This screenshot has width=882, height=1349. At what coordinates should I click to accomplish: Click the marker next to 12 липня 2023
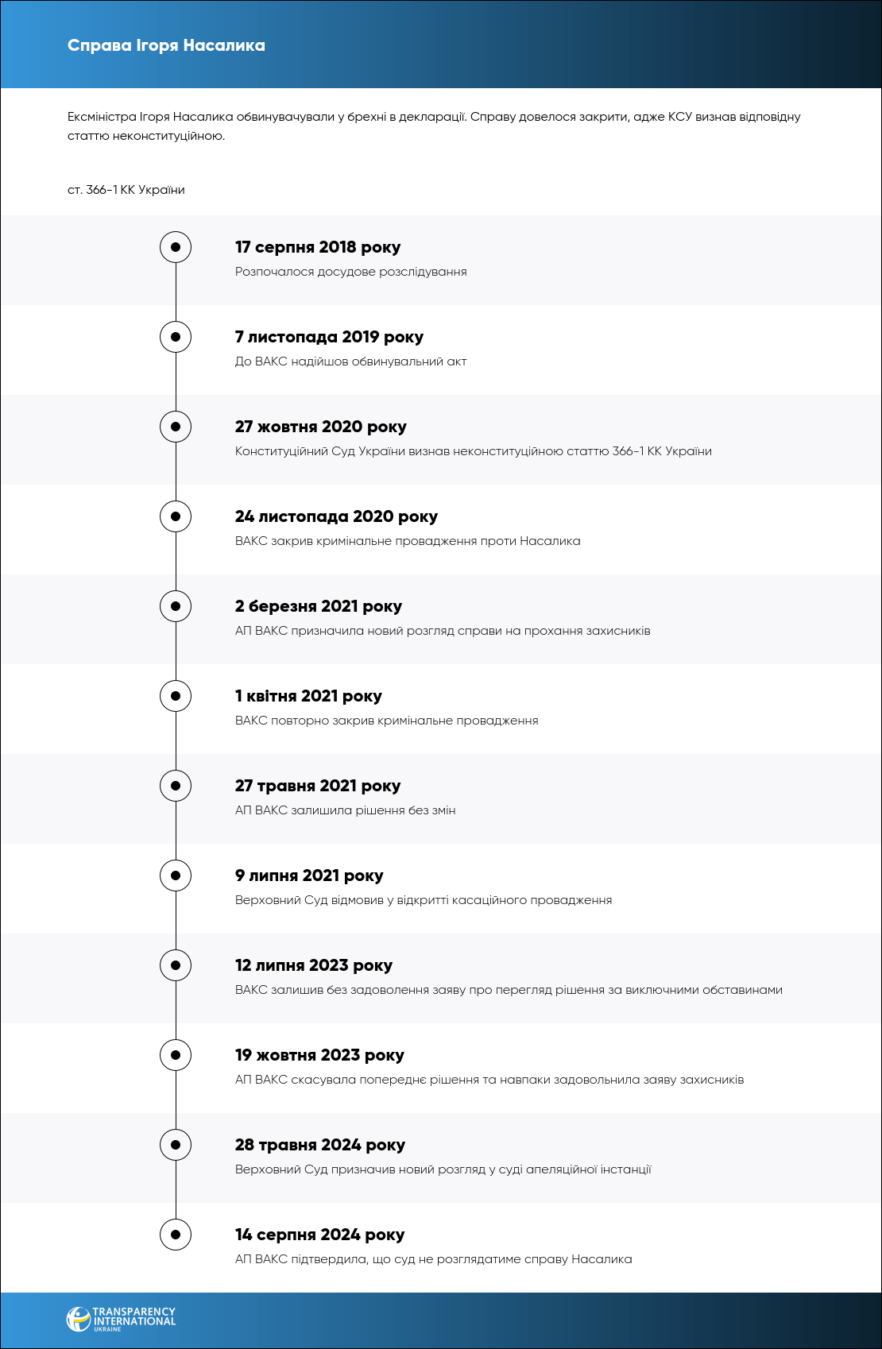(x=176, y=965)
